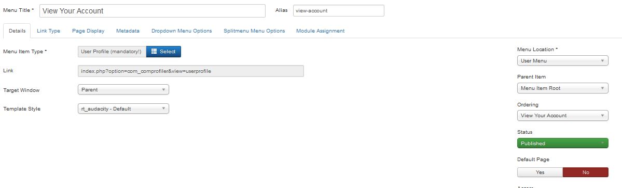622x188 pixels.
Task: Set Default Page to Yes
Action: [x=540, y=172]
